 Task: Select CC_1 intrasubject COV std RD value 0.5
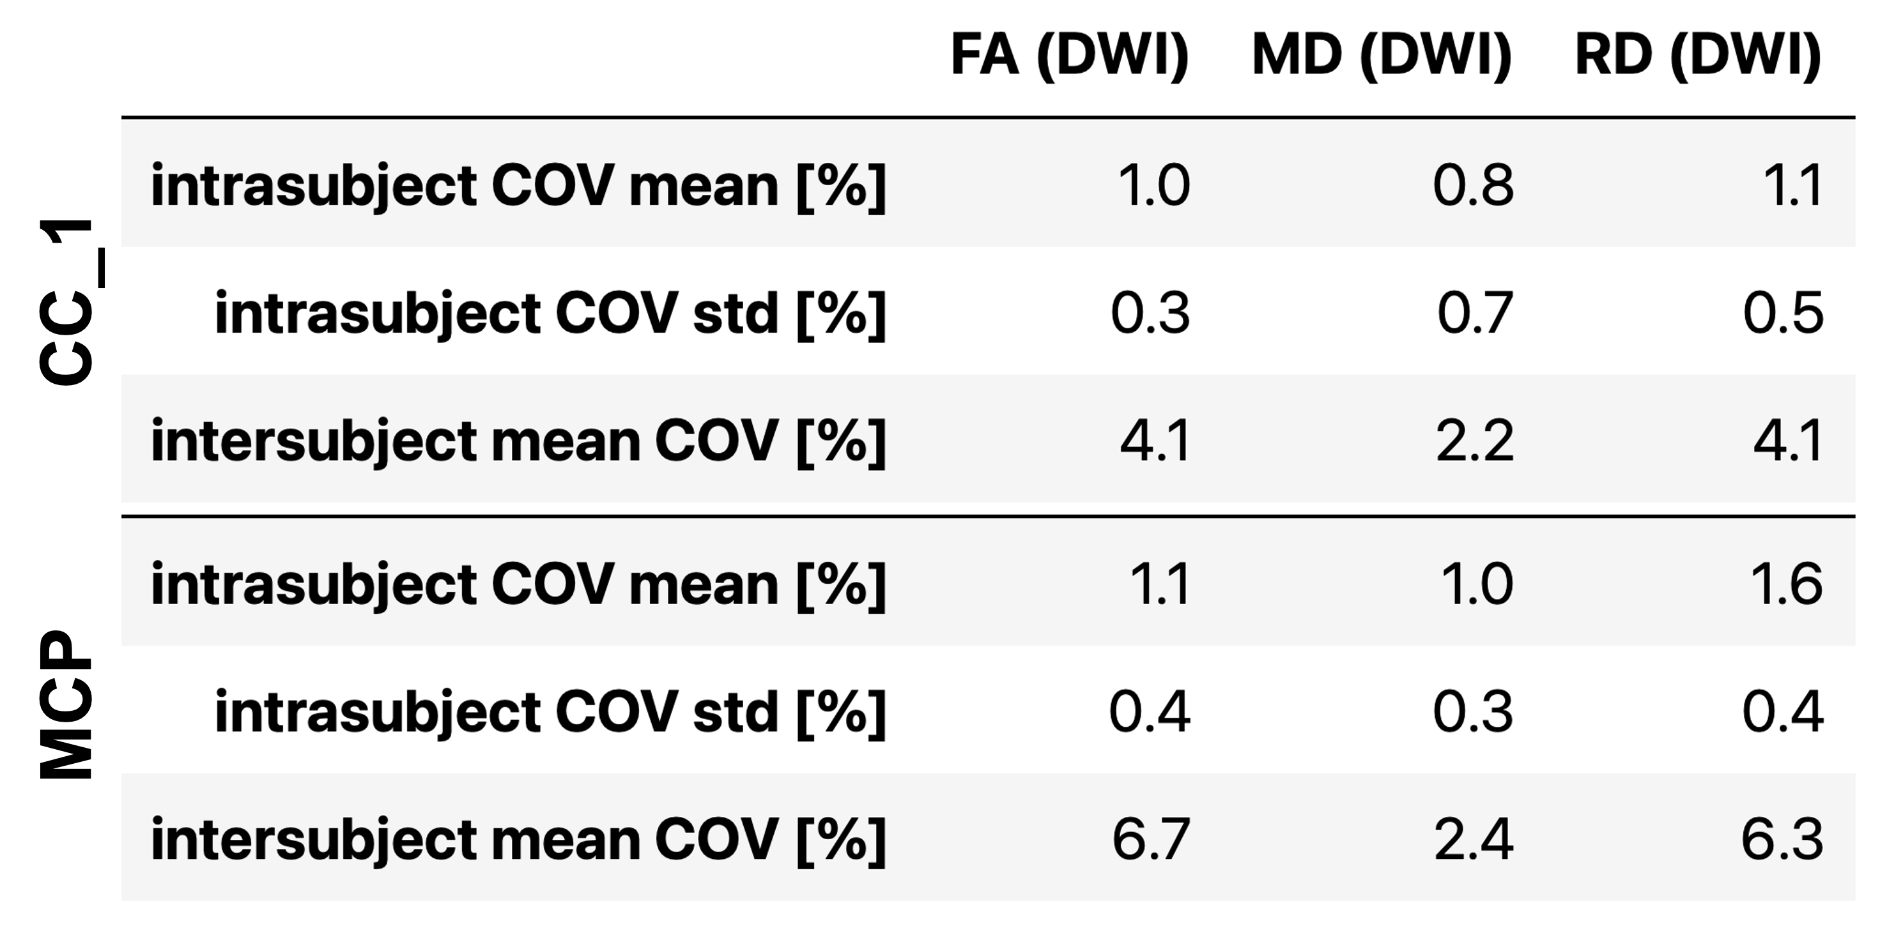click(x=1783, y=314)
